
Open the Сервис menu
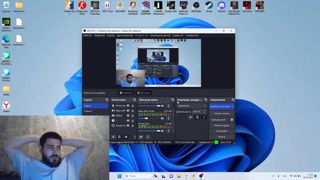point(178,35)
